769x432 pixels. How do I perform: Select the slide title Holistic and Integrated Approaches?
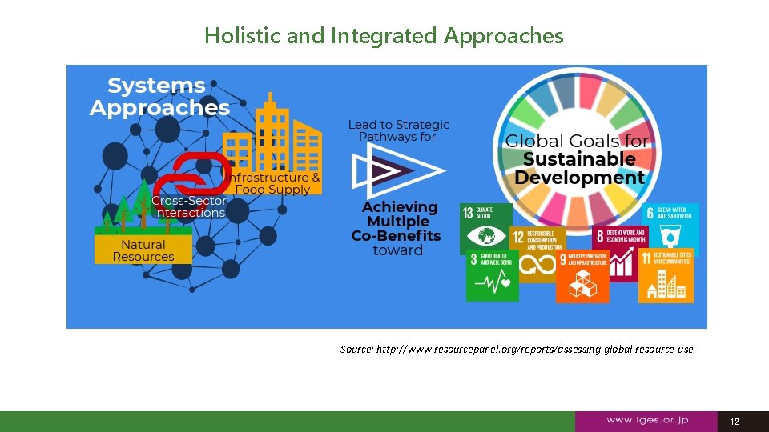384,36
